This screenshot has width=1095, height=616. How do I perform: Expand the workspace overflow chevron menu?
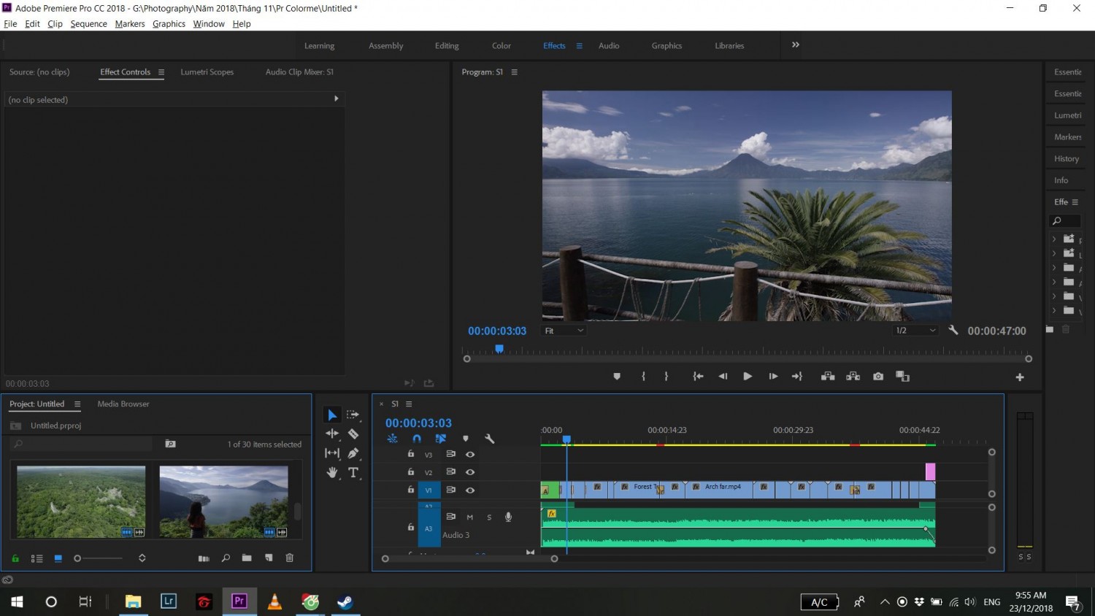pyautogui.click(x=796, y=45)
